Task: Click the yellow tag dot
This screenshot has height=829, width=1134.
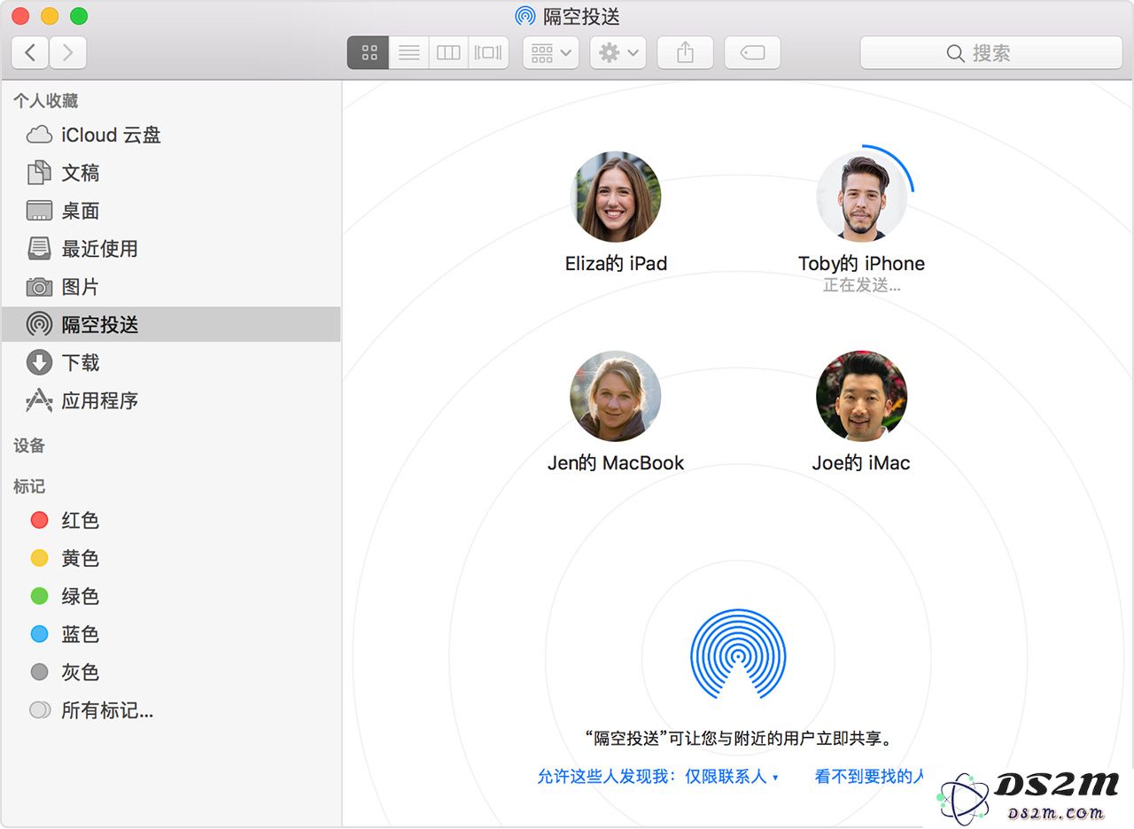Action: pyautogui.click(x=39, y=558)
